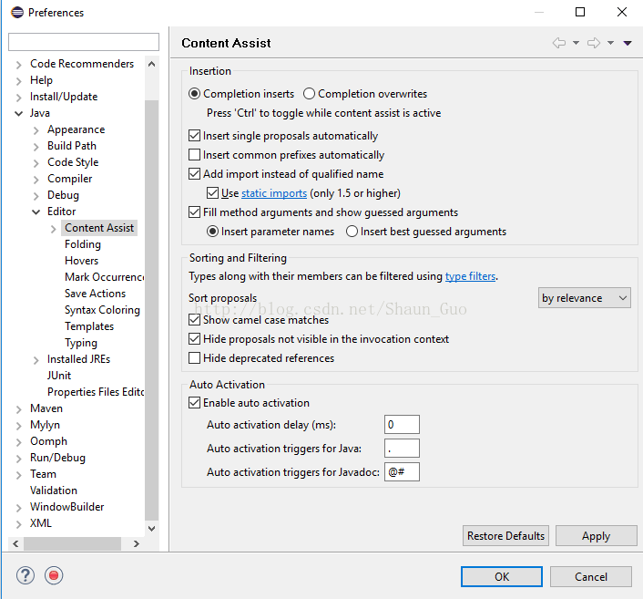Open the type filters link
643x599 pixels.
tap(470, 276)
